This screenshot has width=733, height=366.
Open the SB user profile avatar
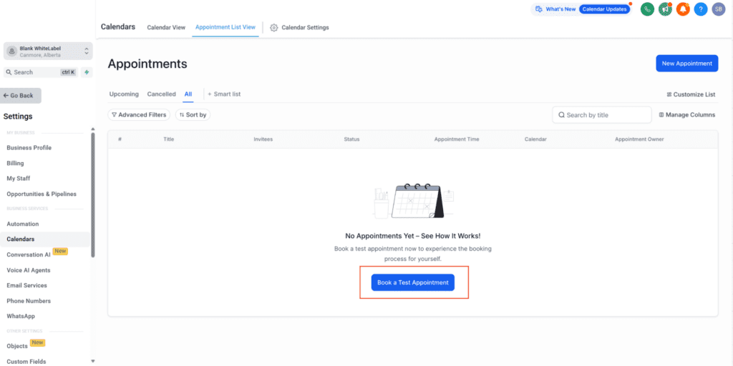click(x=719, y=9)
